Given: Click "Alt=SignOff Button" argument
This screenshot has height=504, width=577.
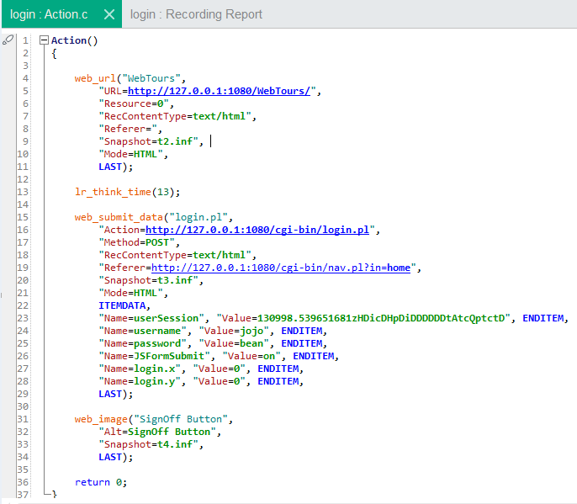Looking at the screenshot, I should [x=157, y=432].
